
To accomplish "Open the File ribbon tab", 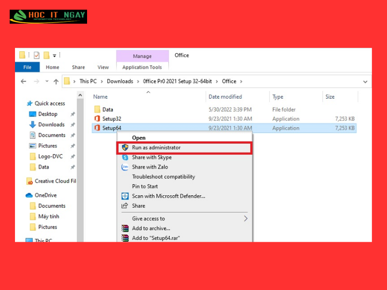I will pyautogui.click(x=28, y=67).
